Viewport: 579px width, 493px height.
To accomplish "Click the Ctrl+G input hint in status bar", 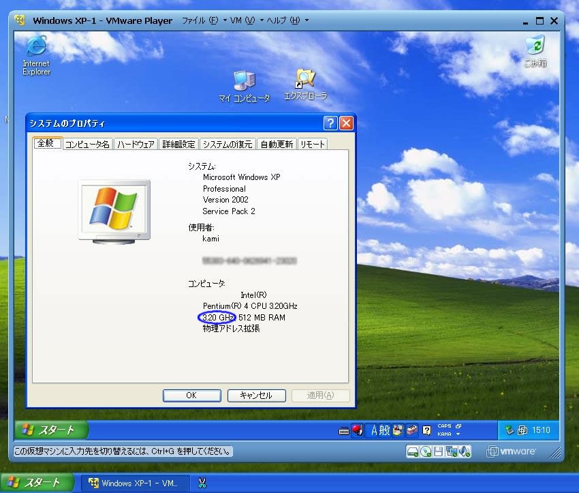I will (123, 451).
